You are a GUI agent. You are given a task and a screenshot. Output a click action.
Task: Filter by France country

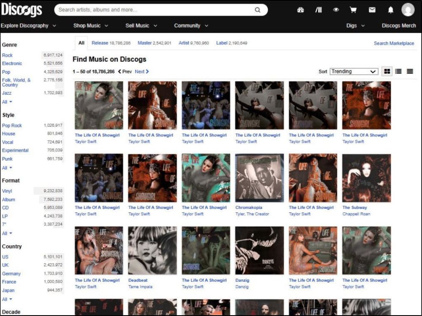(9, 281)
